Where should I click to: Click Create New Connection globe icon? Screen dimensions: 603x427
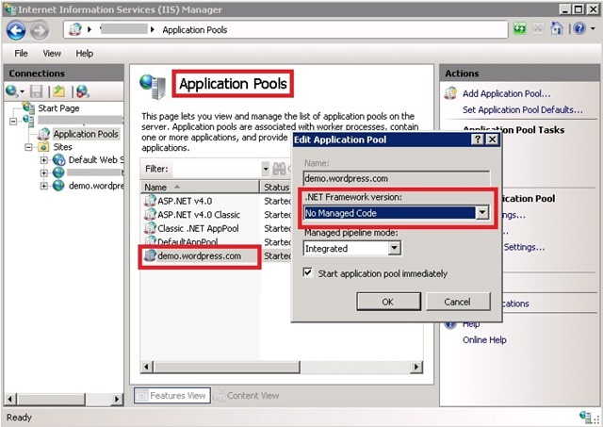click(12, 91)
